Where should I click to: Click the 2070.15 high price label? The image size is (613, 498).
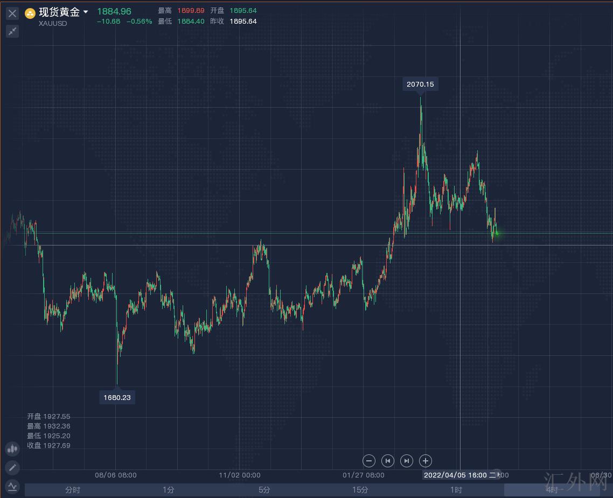(x=420, y=84)
